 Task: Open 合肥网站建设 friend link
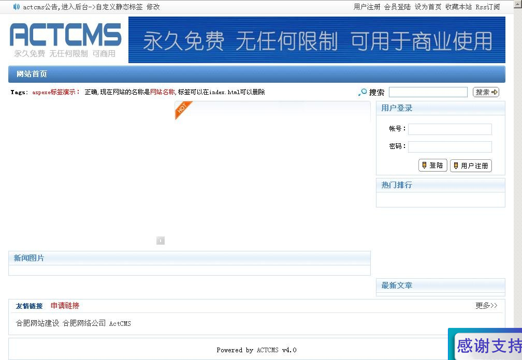tap(38, 323)
